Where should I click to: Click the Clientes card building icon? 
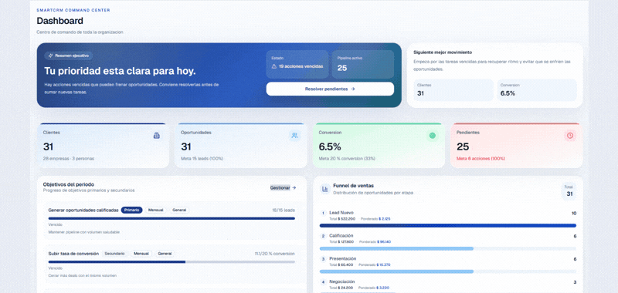[157, 136]
